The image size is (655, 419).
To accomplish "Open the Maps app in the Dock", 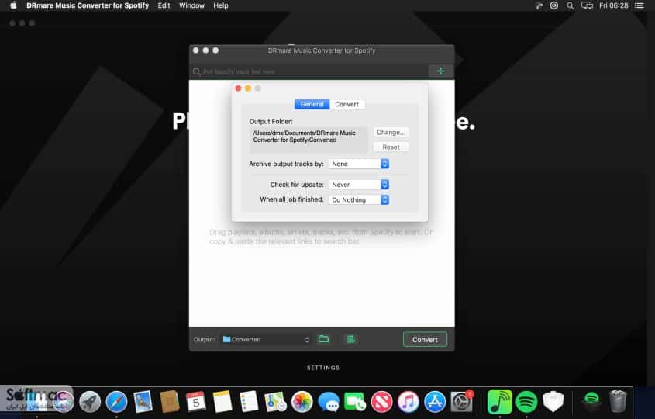I will click(275, 402).
